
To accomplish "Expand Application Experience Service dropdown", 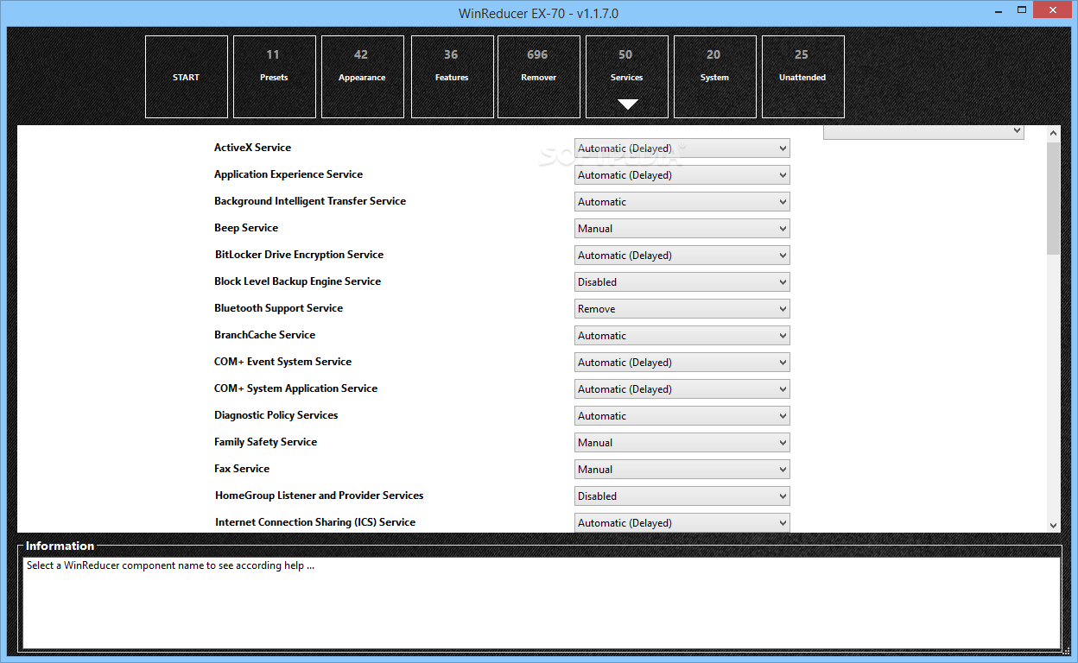I will coord(682,175).
